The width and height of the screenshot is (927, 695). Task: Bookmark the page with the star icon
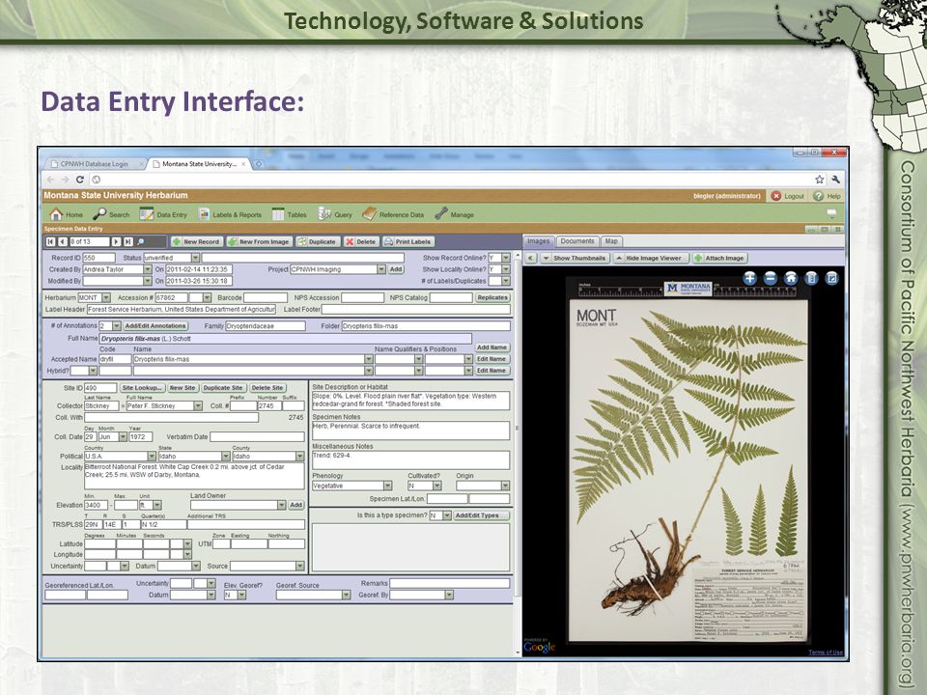(x=820, y=180)
